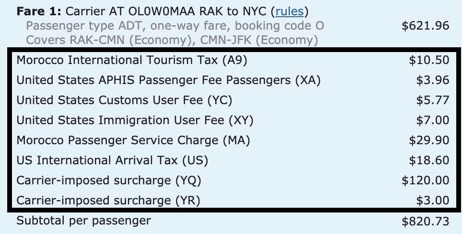The image size is (462, 234).
Task: Select the $621.96 base fare amount
Action: 426,25
